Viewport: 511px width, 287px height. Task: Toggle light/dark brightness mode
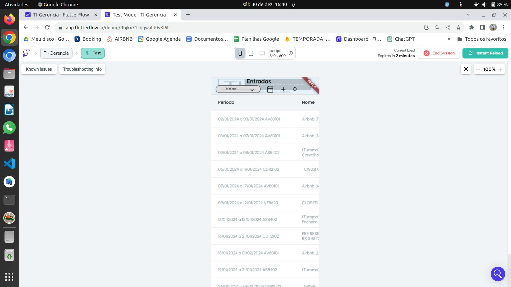(466, 69)
